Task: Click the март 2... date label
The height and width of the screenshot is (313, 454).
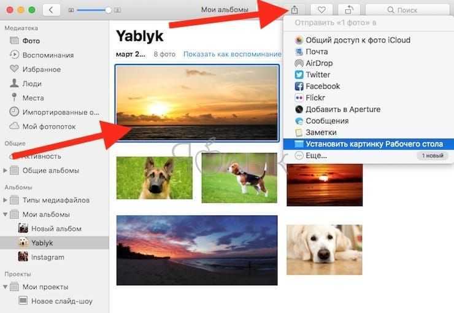Action: click(x=131, y=54)
